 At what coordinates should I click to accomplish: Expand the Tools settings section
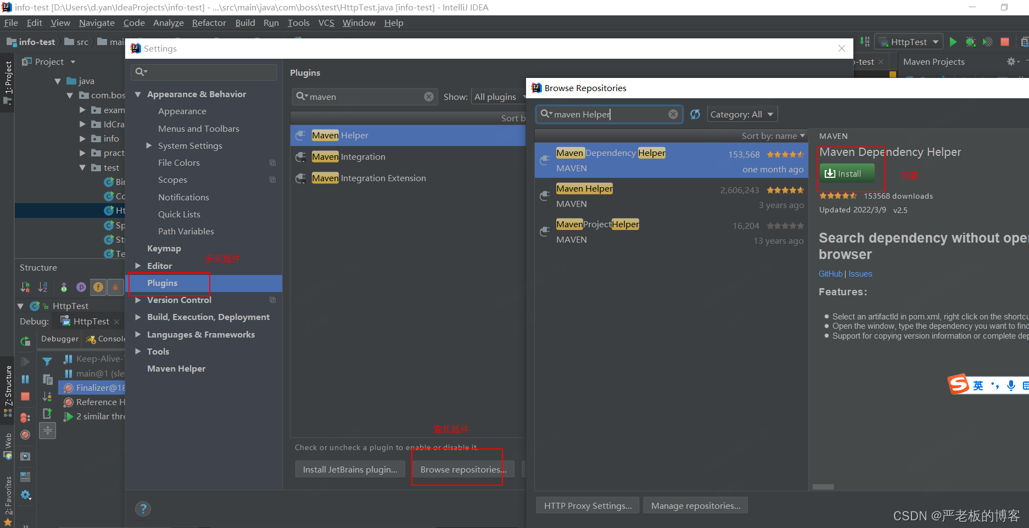point(138,351)
